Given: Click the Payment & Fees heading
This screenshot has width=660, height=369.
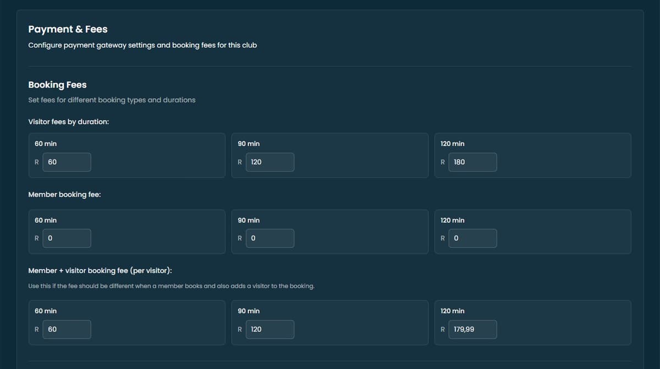Looking at the screenshot, I should (x=68, y=29).
